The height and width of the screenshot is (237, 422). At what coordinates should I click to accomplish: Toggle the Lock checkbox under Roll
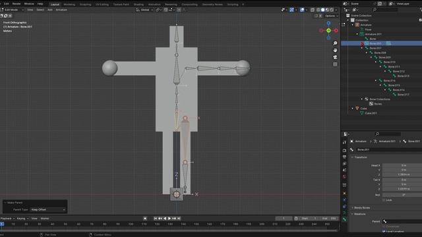(x=384, y=200)
